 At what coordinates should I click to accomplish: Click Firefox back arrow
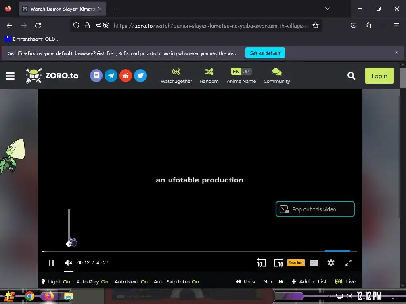tap(10, 26)
